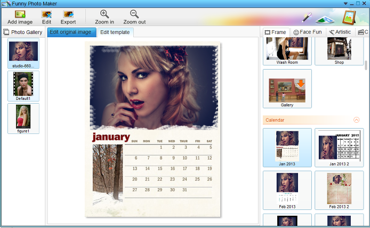The height and width of the screenshot is (228, 370).
Task: Select the figure1 photo thumbnail
Action: pyautogui.click(x=23, y=119)
